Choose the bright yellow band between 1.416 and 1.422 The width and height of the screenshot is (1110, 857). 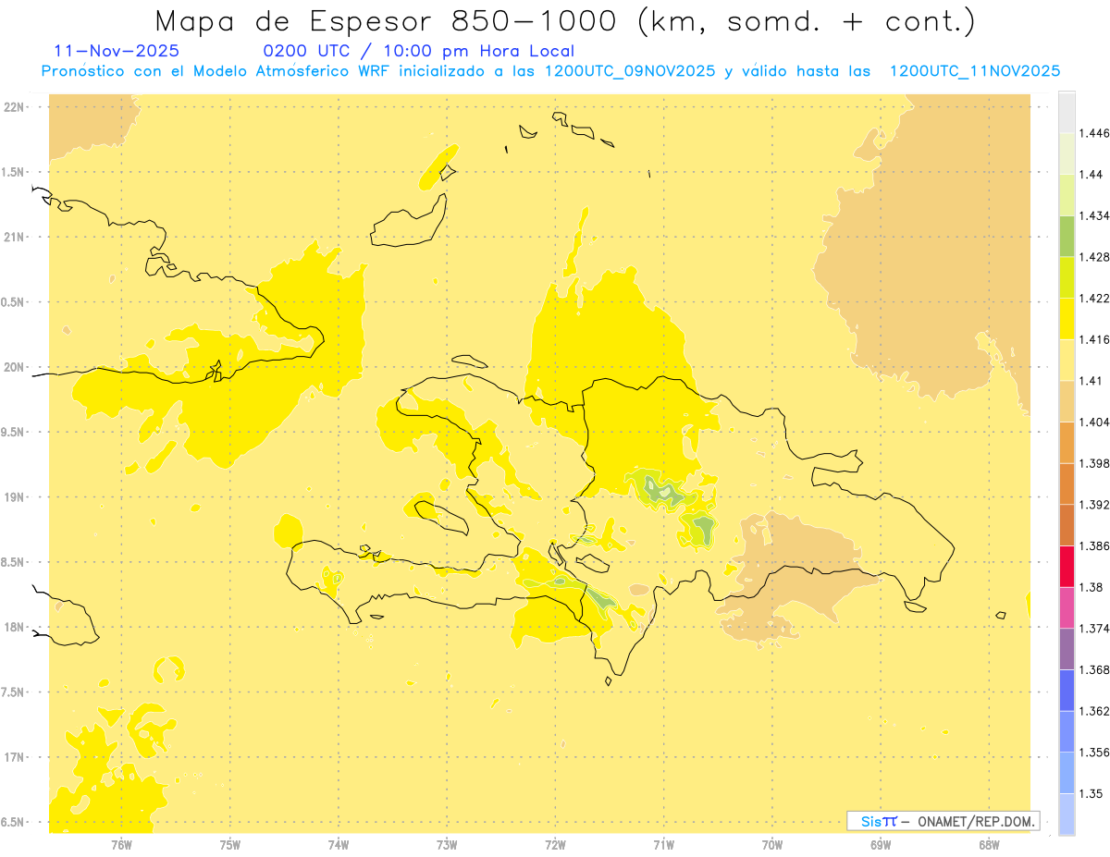[x=1067, y=319]
